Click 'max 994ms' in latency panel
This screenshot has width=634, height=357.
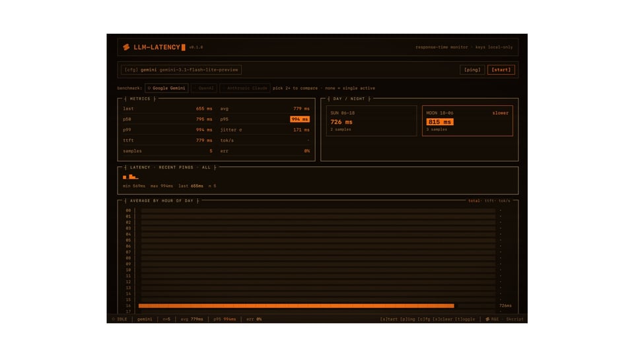161,186
